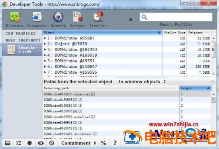Expand the Object @15633 row

45,44
